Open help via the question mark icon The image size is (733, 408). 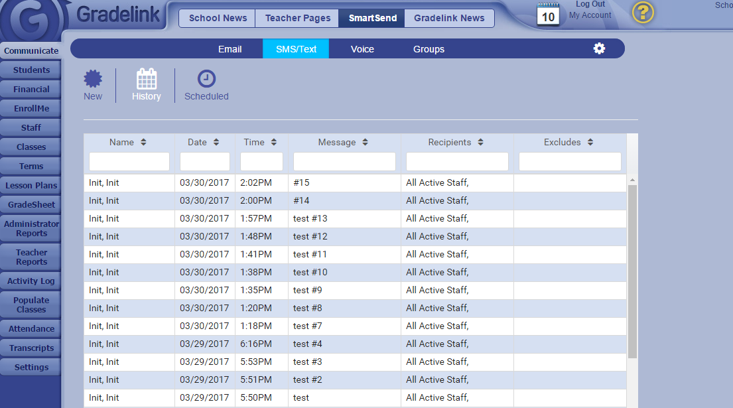pos(643,13)
